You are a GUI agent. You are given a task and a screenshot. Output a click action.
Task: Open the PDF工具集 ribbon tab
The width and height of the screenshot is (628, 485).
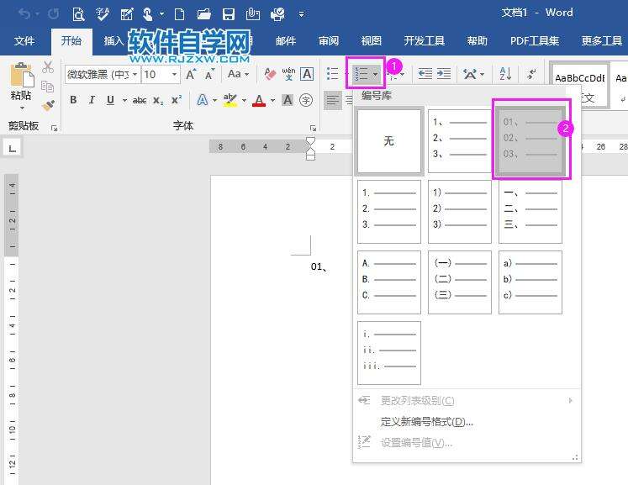535,41
